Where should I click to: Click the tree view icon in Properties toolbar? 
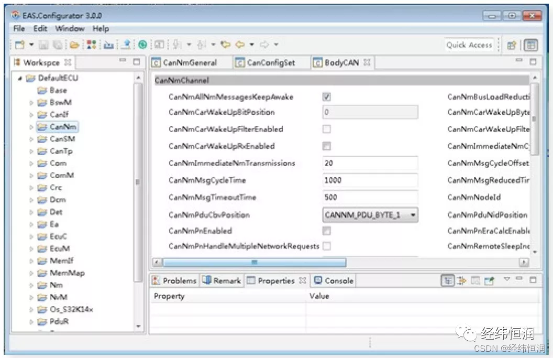(448, 280)
